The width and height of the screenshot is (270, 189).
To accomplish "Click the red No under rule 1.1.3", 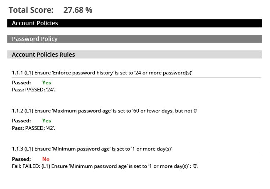I will coord(46,159).
